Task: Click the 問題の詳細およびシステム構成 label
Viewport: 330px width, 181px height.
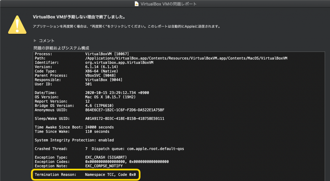Action: 61,48
